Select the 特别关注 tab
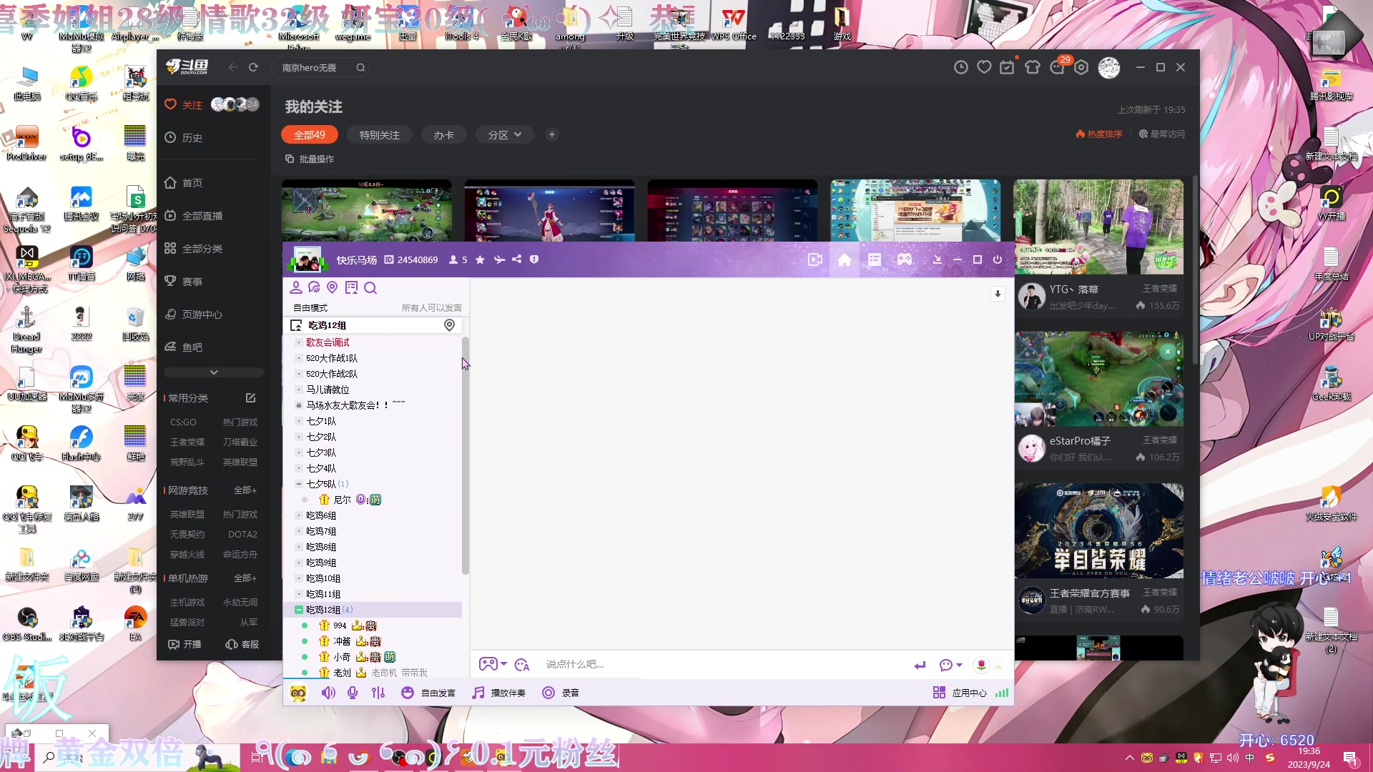The image size is (1373, 772). click(x=380, y=134)
